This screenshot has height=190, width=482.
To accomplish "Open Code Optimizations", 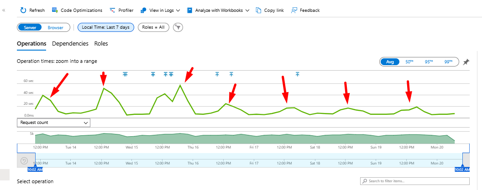I will pos(77,10).
